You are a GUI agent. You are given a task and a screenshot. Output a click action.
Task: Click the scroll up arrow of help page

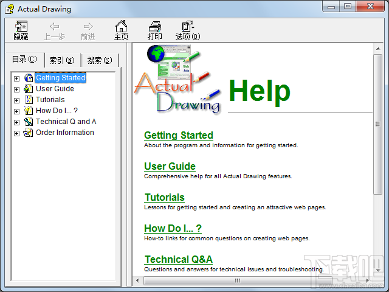click(378, 49)
